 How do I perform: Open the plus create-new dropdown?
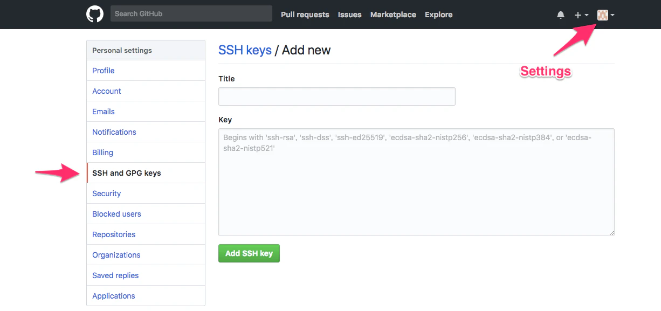click(x=581, y=15)
